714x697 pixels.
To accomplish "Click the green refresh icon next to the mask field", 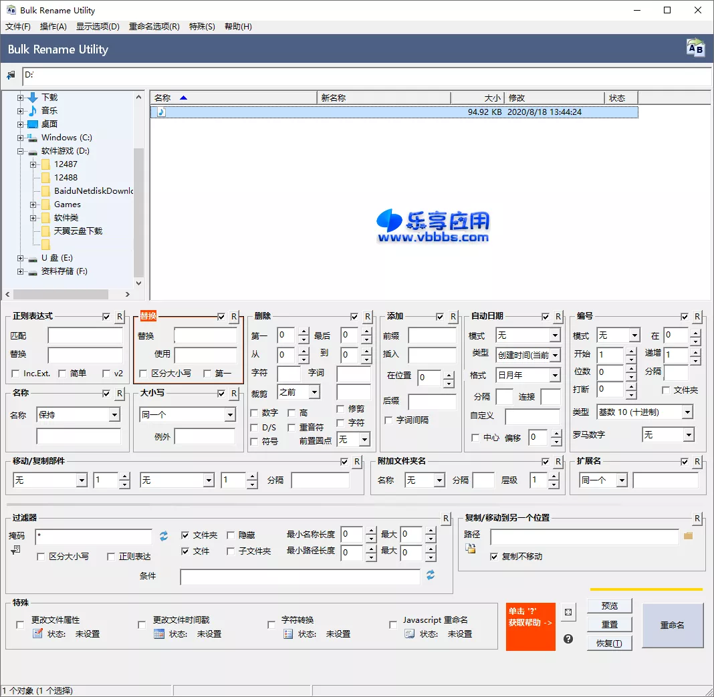I will pyautogui.click(x=162, y=535).
